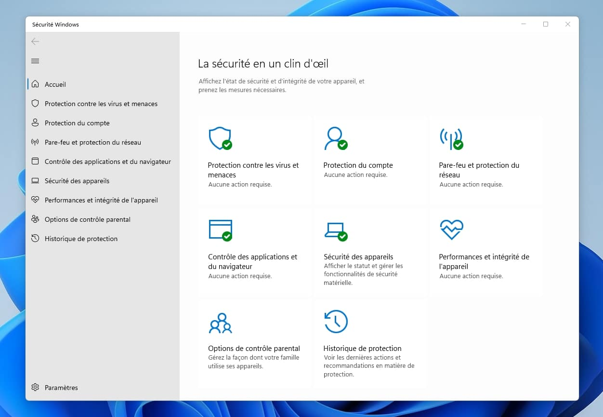Viewport: 603px width, 417px height.
Task: Click the home icon beside Accueil
Action: (x=35, y=84)
